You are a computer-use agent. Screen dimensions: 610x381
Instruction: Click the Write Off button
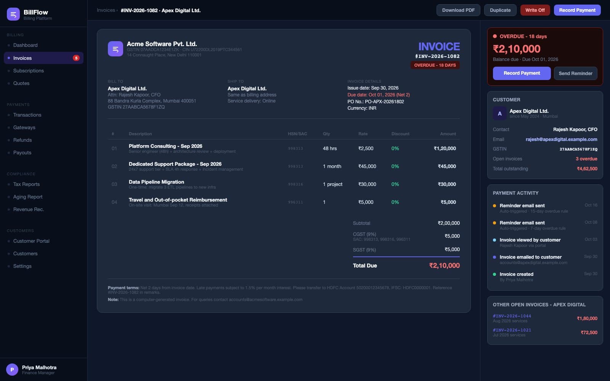(x=535, y=10)
